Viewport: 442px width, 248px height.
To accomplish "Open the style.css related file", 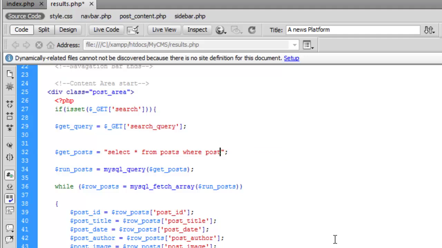I will 61,16.
